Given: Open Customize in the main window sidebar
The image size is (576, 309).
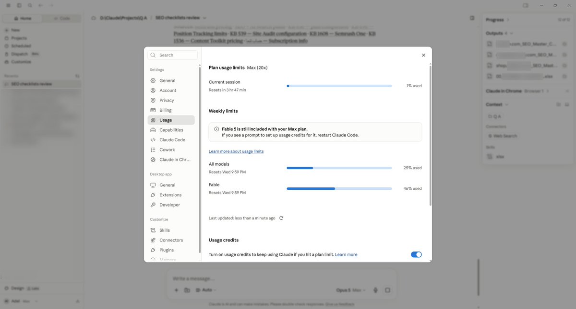Looking at the screenshot, I should tap(21, 62).
